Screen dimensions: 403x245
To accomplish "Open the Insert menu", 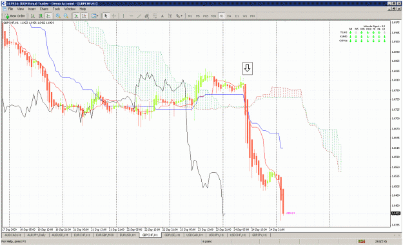I will coord(32,9).
